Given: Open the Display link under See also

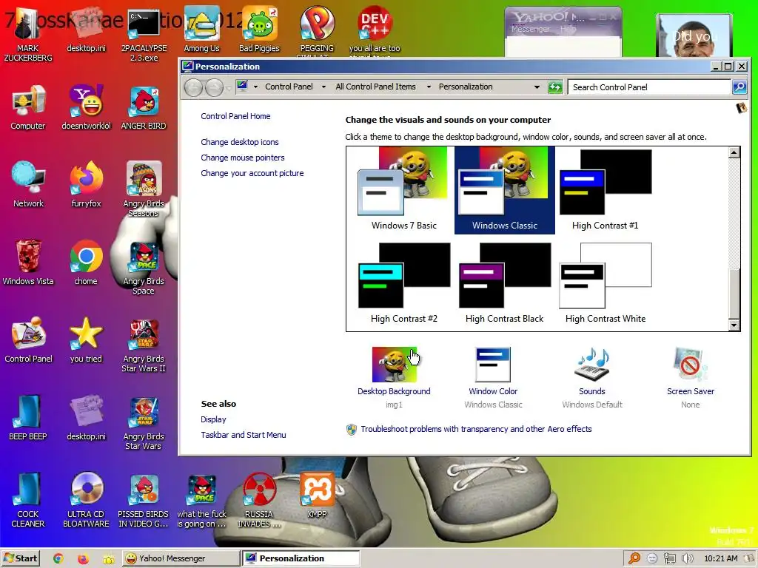Looking at the screenshot, I should pyautogui.click(x=213, y=419).
